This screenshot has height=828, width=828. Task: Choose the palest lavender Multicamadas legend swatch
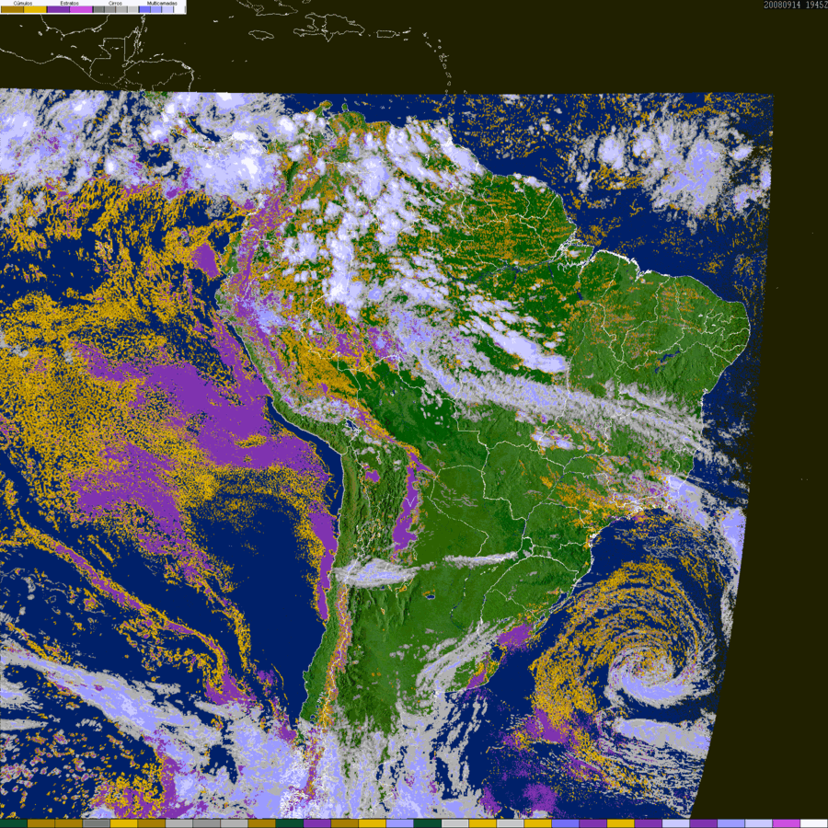[167, 9]
